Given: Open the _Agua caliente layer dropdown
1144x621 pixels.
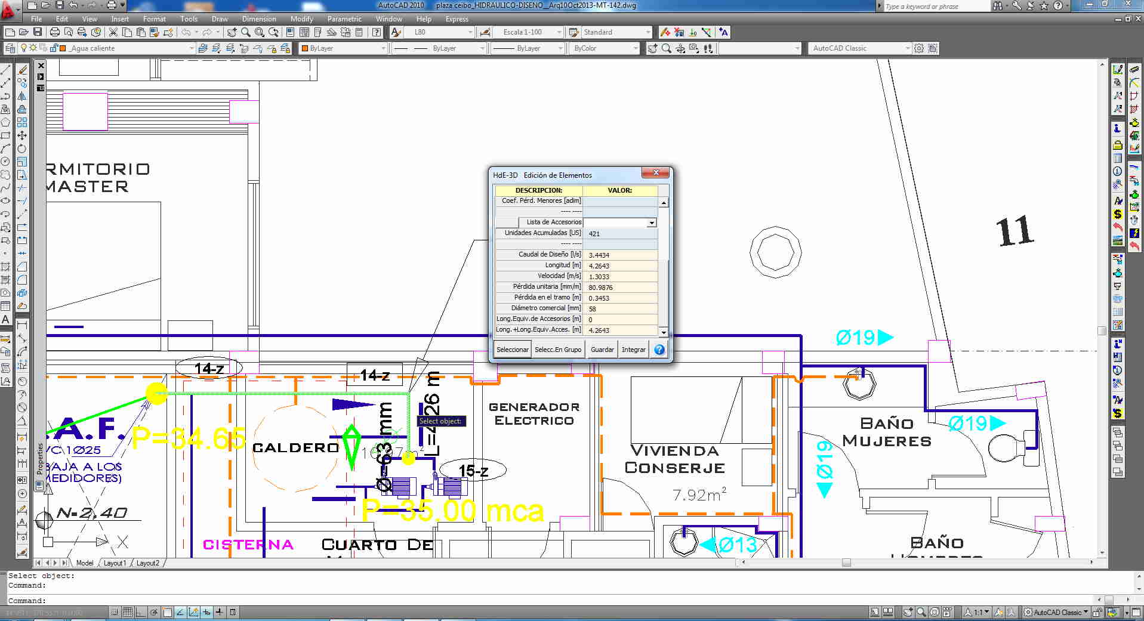Looking at the screenshot, I should pos(191,48).
